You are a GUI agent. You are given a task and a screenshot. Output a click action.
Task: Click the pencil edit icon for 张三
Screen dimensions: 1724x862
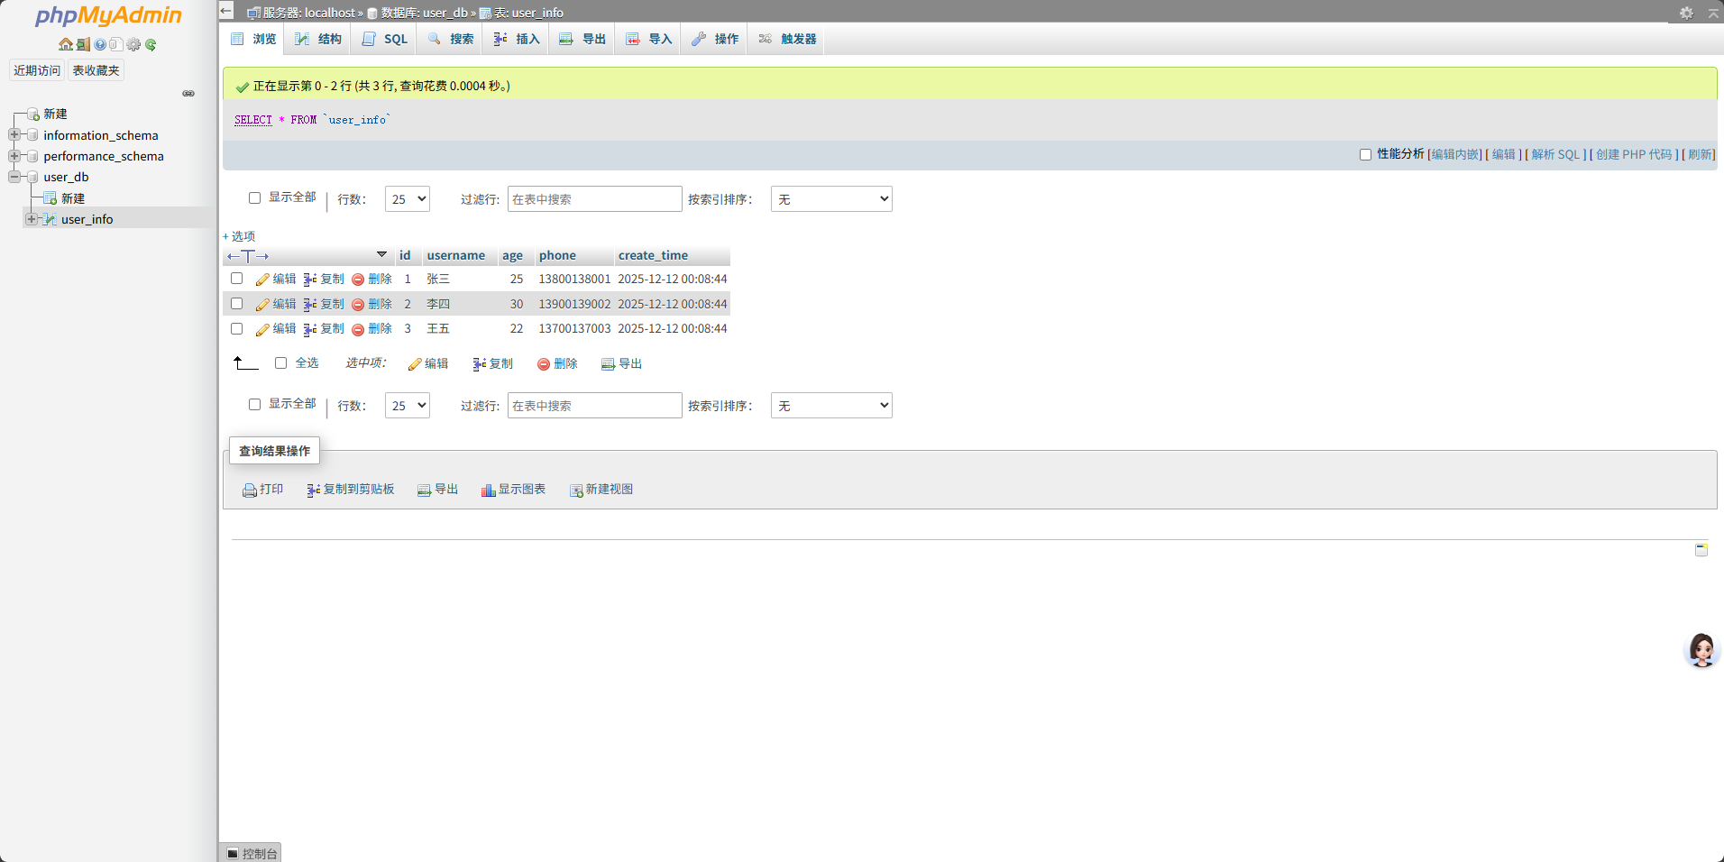coord(262,280)
